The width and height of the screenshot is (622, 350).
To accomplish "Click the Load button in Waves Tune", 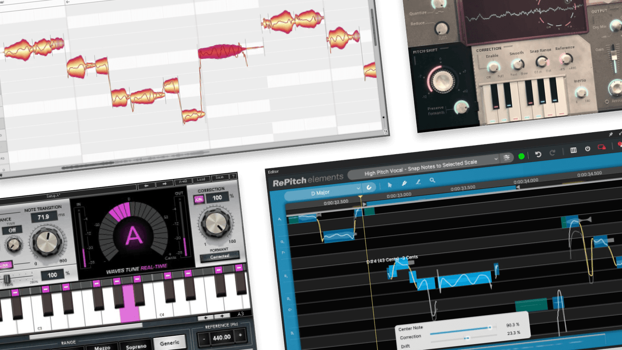I will tap(201, 179).
